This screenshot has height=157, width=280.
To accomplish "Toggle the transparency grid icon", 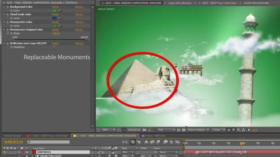I will click(184, 130).
